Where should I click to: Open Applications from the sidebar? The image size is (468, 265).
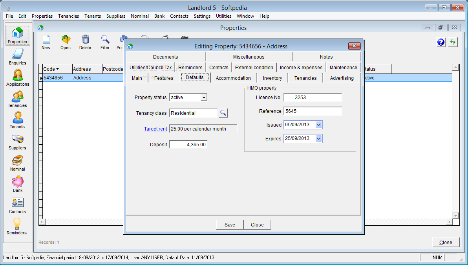(18, 78)
